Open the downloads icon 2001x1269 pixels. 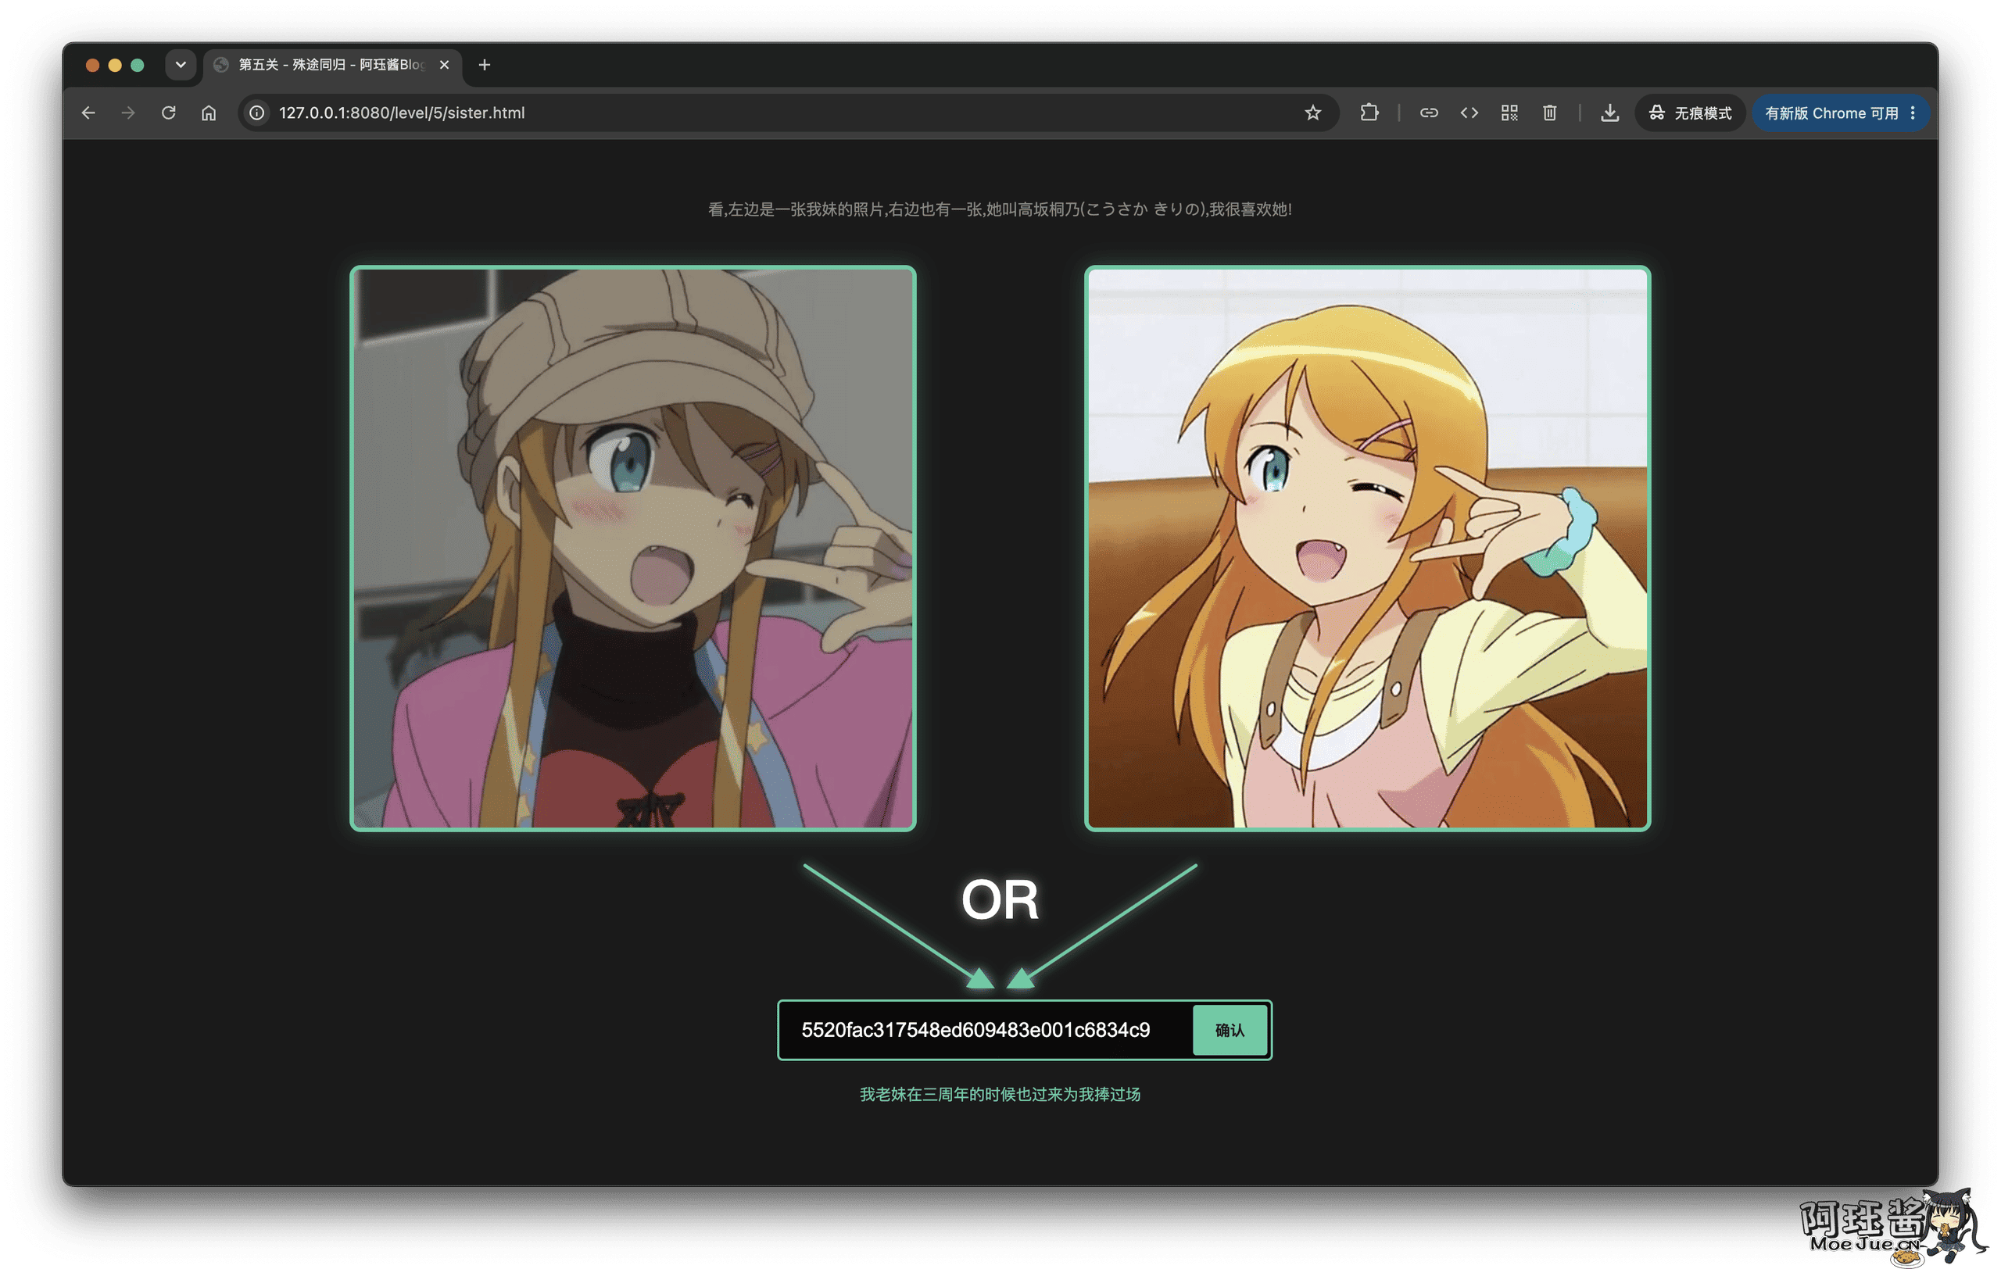(x=1609, y=113)
